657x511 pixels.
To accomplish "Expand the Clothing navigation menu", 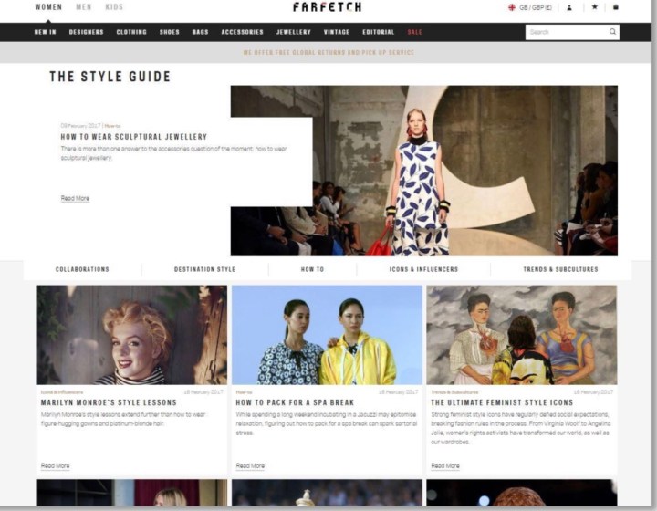I will [x=131, y=32].
